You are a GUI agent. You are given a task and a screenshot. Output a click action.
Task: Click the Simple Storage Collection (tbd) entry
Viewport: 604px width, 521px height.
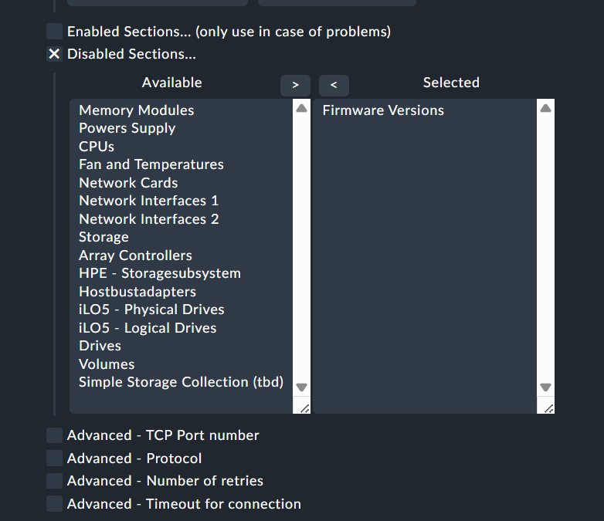181,382
